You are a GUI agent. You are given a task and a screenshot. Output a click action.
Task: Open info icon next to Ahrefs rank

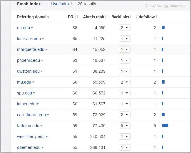tap(106, 16)
